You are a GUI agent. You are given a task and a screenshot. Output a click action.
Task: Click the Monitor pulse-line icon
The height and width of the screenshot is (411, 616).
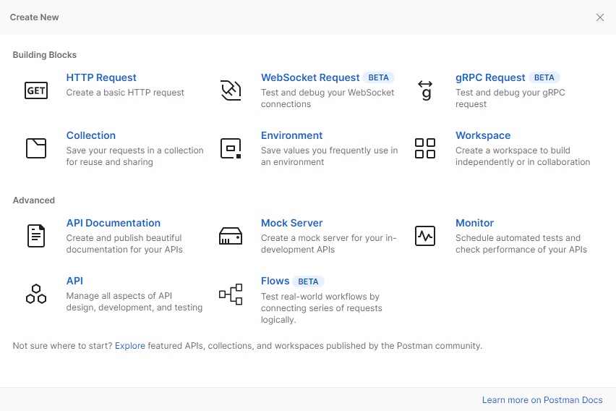[x=425, y=236]
